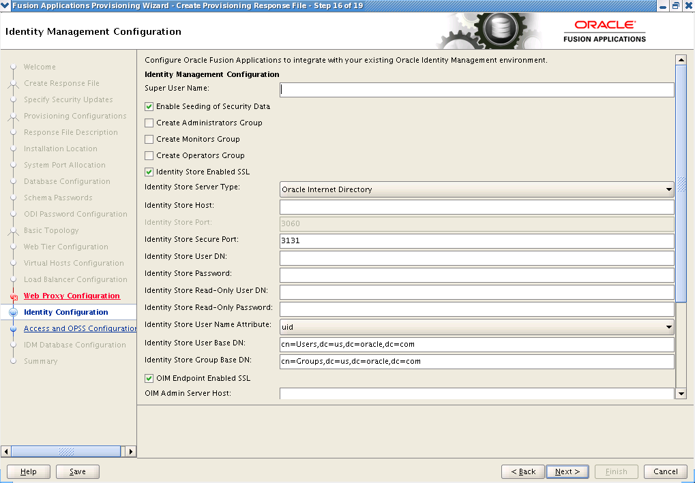The height and width of the screenshot is (483, 695).
Task: Click the Installation Location step label
Action: pos(60,149)
